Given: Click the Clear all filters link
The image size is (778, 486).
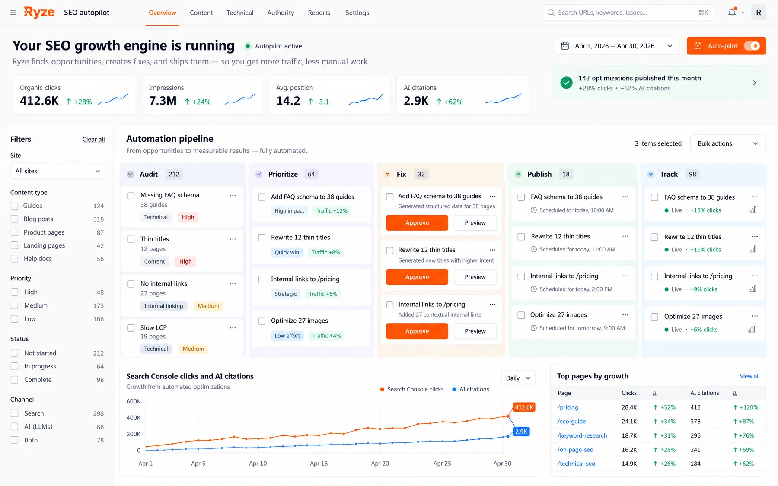Looking at the screenshot, I should (93, 139).
